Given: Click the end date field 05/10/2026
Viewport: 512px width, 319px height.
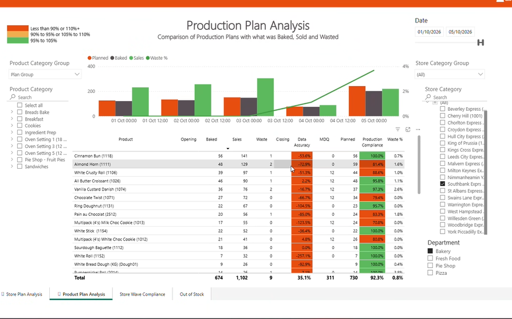Looking at the screenshot, I should coord(460,32).
